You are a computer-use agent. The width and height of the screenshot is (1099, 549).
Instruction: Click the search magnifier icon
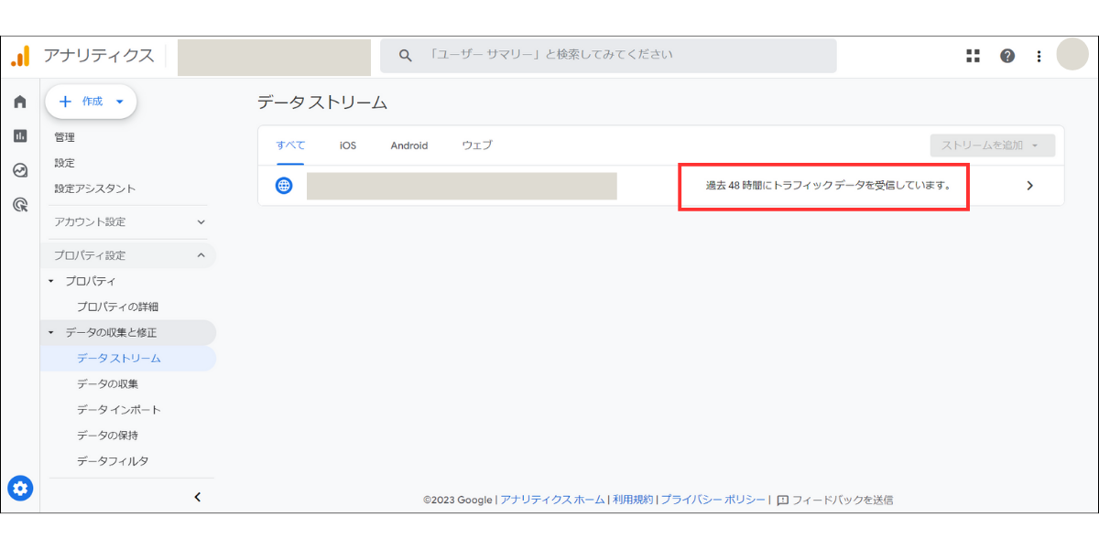tap(406, 56)
